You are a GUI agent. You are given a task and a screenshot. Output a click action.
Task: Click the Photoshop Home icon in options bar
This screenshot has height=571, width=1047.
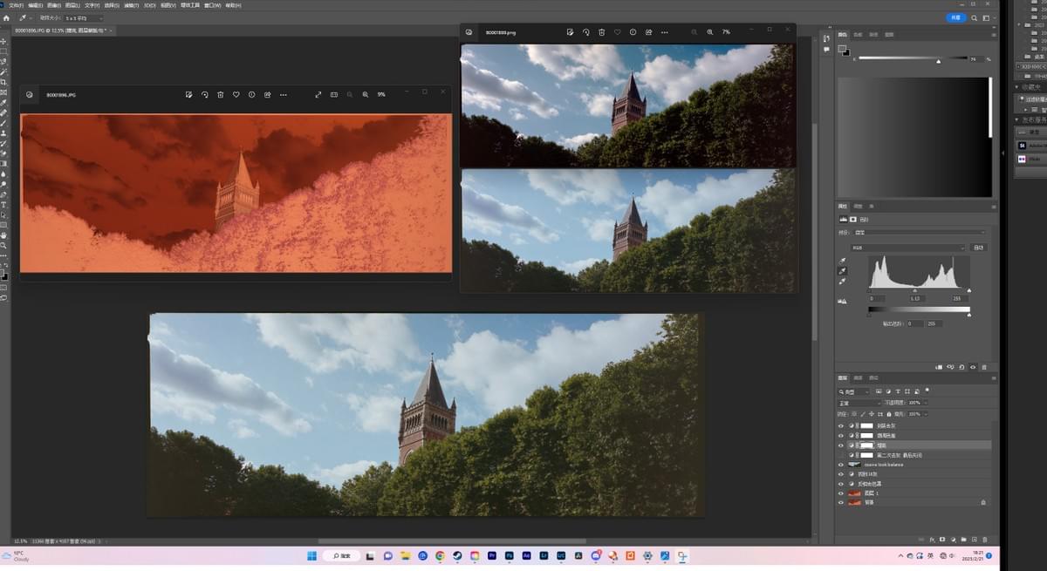tap(6, 17)
